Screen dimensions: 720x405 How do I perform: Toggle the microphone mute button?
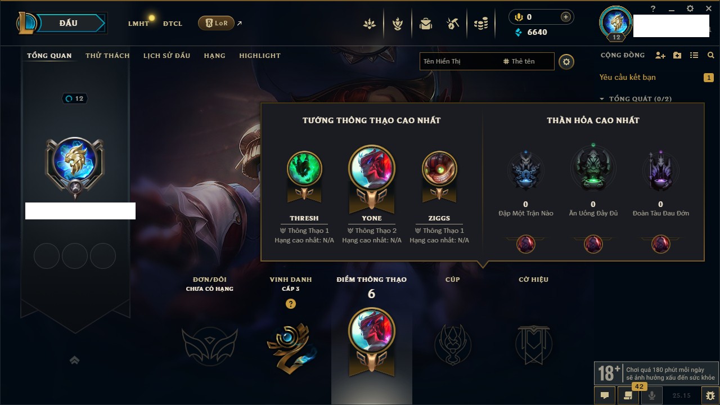(652, 395)
